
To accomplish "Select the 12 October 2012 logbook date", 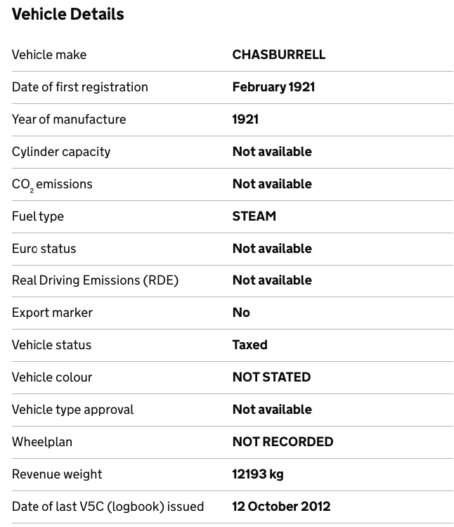I will [x=281, y=507].
